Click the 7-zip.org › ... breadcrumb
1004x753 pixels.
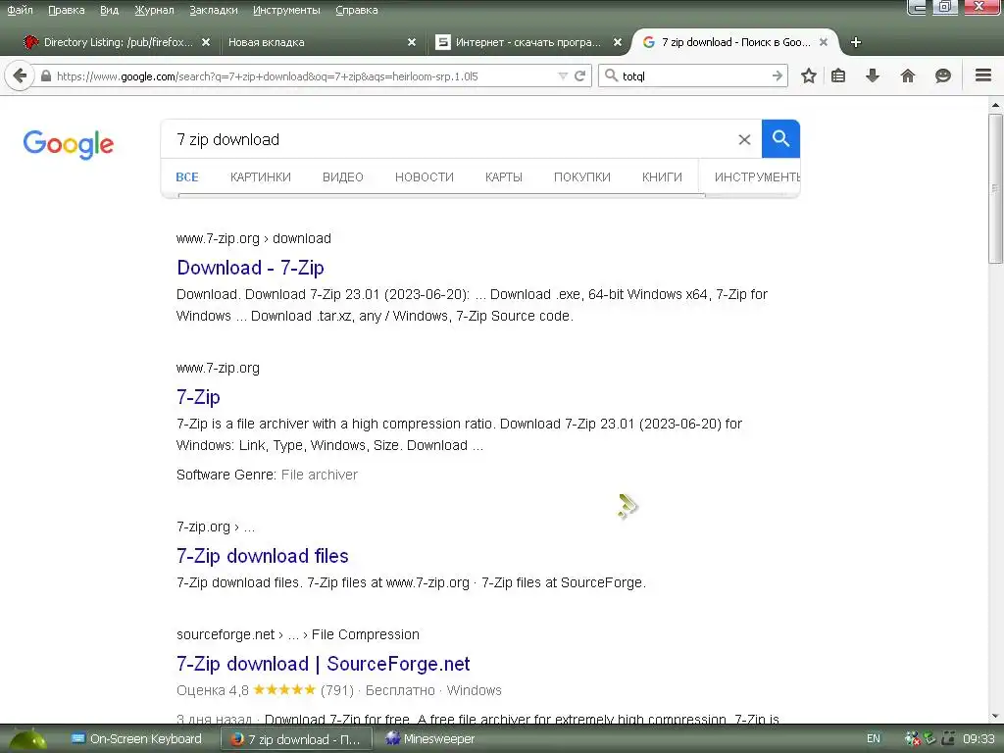(x=216, y=527)
